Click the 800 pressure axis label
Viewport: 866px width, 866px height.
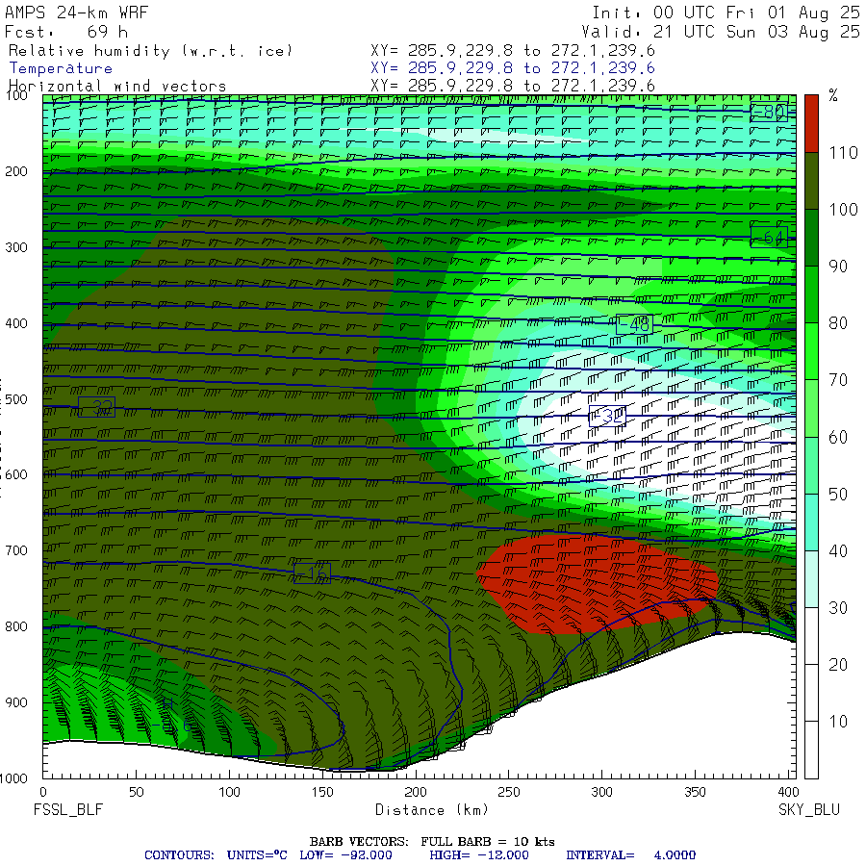16,626
